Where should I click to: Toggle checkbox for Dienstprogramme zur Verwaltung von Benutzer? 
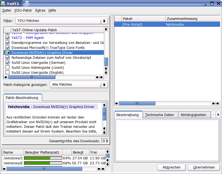coord(7,43)
